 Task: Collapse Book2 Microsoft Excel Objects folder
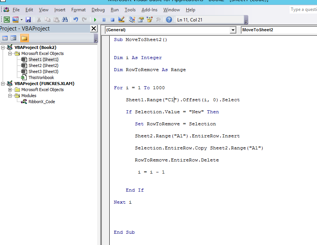10,53
